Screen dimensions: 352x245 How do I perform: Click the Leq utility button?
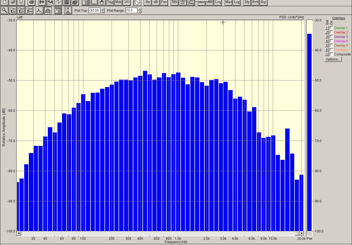(218, 2)
